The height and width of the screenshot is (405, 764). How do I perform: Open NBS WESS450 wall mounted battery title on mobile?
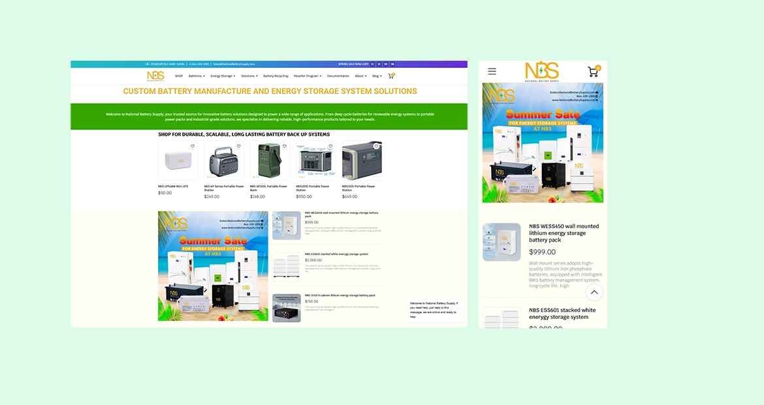tap(563, 233)
